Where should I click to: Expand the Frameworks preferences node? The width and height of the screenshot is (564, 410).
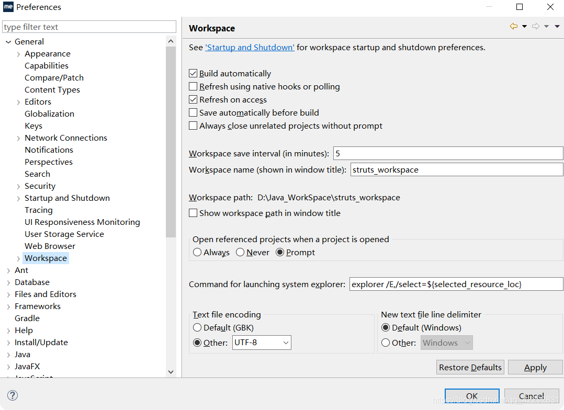pyautogui.click(x=8, y=307)
